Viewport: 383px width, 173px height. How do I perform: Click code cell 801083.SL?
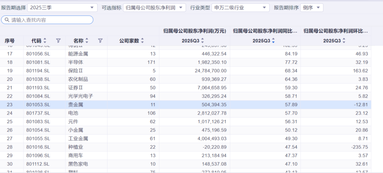pyautogui.click(x=38, y=122)
